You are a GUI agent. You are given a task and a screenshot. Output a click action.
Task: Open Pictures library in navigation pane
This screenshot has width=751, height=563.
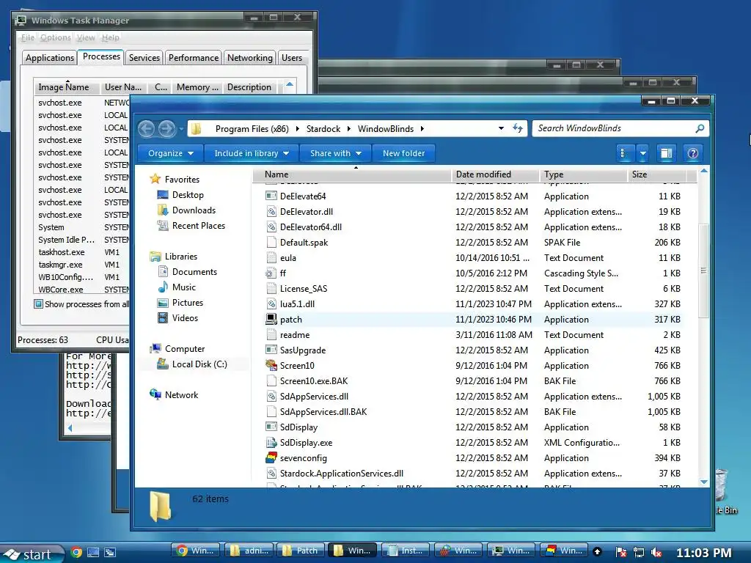tap(187, 303)
